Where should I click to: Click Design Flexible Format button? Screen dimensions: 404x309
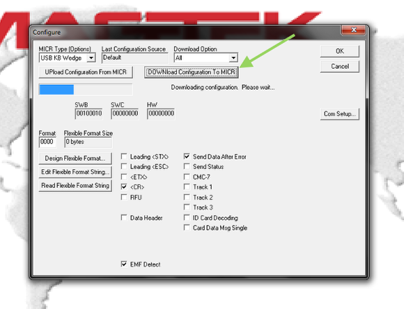coord(75,159)
